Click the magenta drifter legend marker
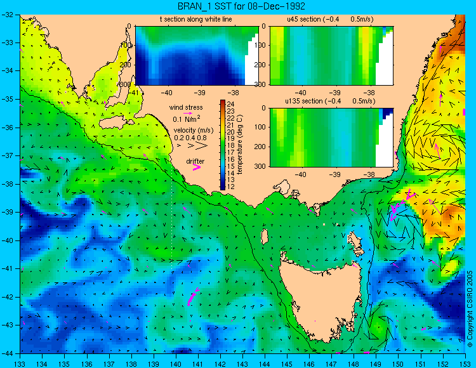476x368 pixels. (196, 168)
